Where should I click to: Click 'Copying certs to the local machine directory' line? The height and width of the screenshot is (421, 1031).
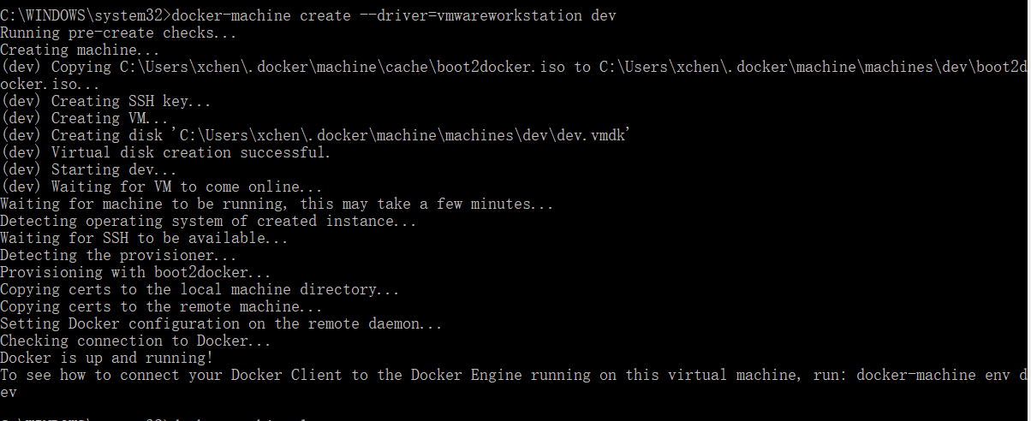click(x=200, y=289)
